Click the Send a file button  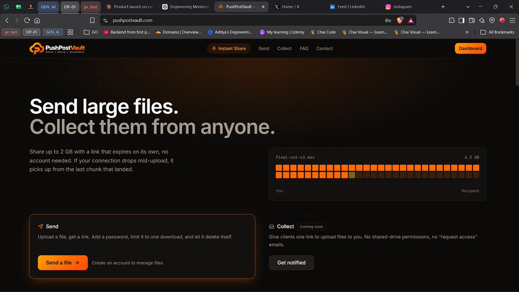63,263
